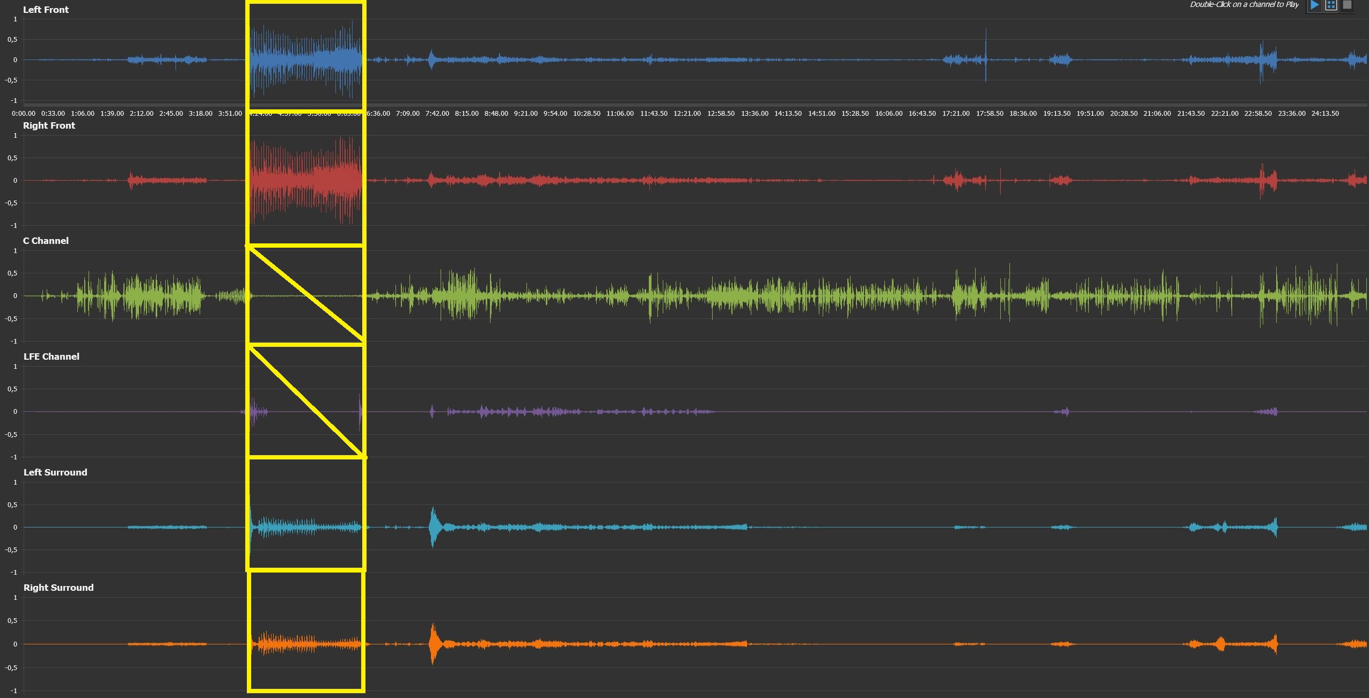Click the 21:43.50 timeline marker
1369x698 pixels.
coord(1191,114)
